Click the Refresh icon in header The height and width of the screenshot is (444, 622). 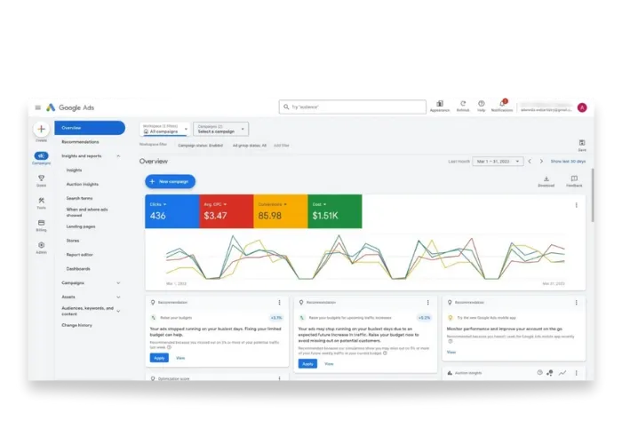[x=463, y=104]
